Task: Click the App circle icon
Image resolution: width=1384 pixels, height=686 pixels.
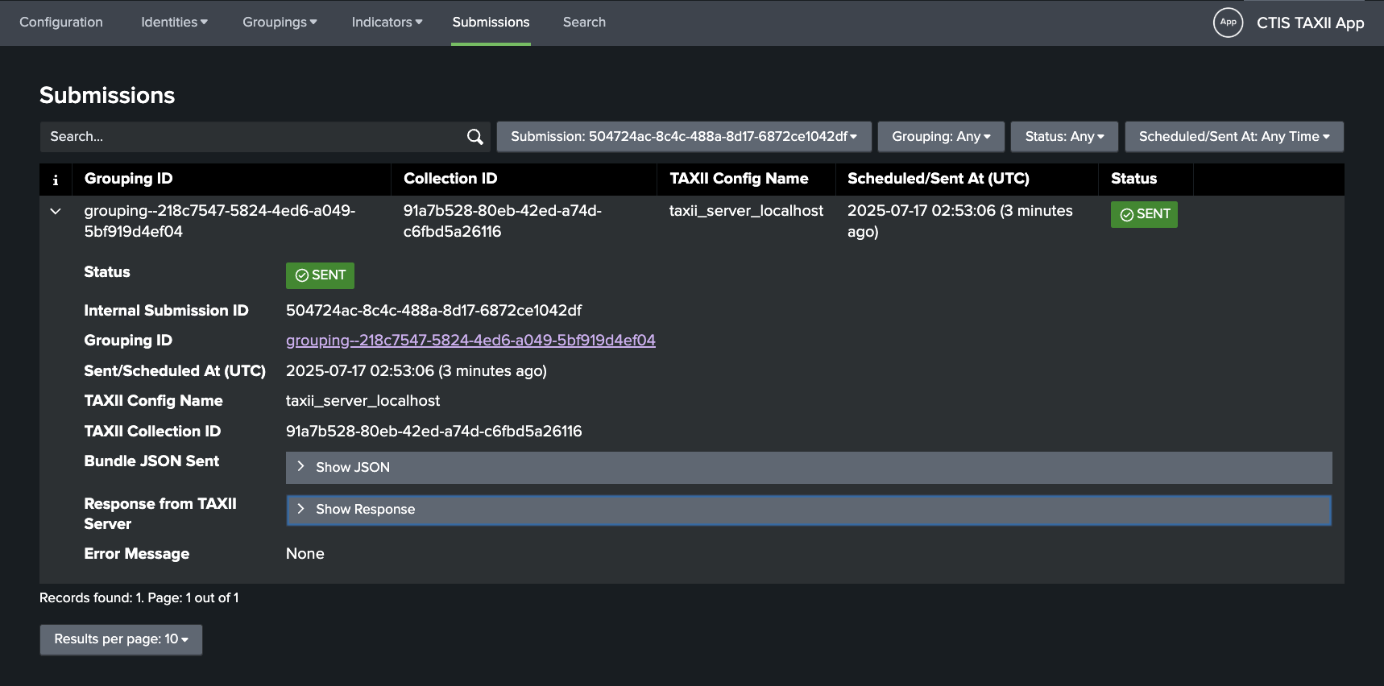Action: coord(1228,23)
